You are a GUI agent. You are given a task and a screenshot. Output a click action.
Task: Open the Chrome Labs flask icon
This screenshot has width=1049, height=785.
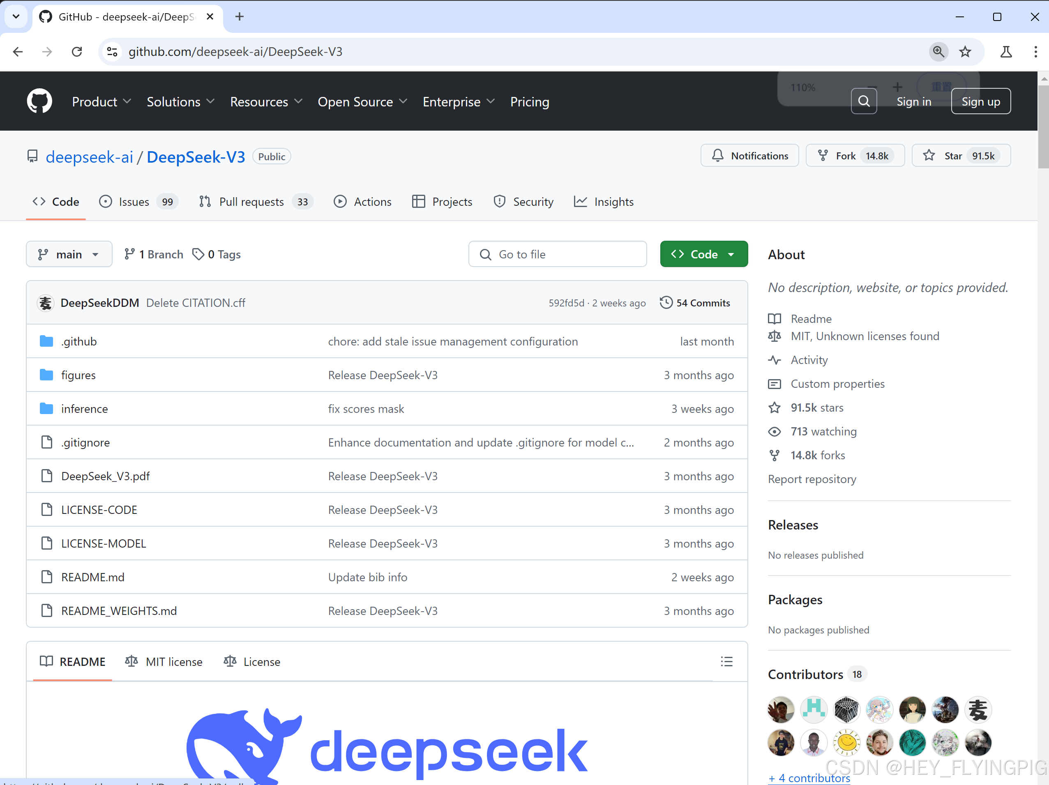(1006, 52)
